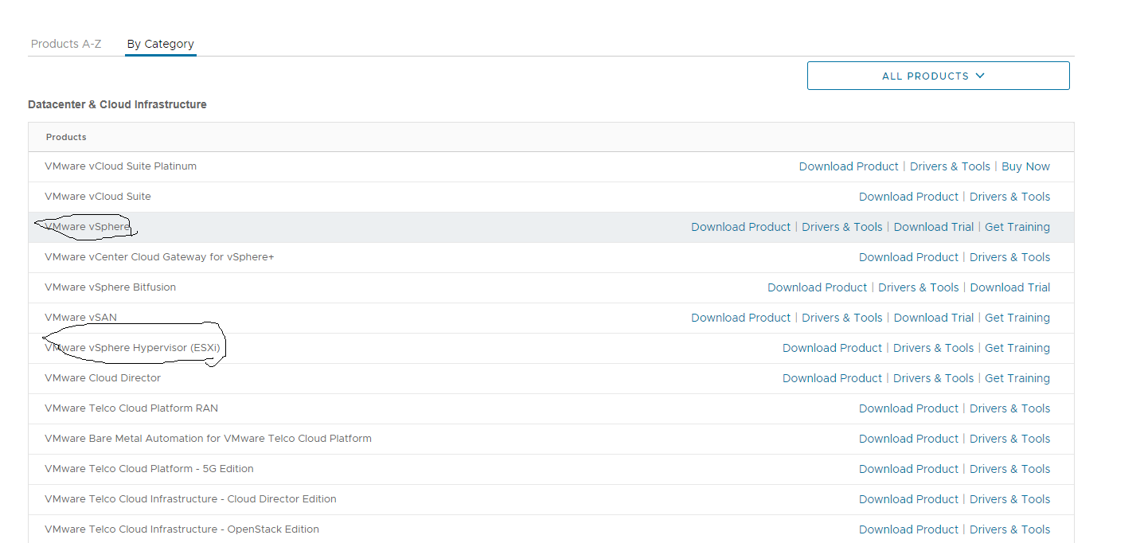Click the VMware vSphere product name

(87, 227)
